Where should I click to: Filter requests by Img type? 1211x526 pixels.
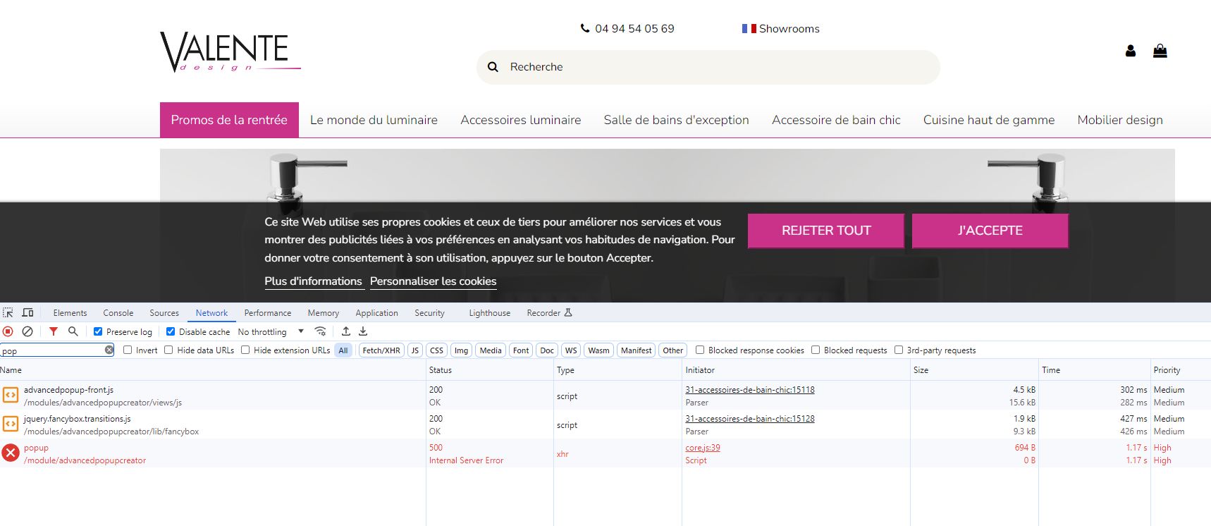tap(461, 350)
